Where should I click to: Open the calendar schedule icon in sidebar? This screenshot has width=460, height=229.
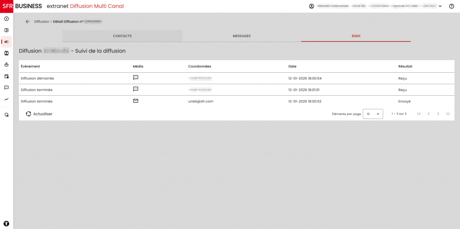[6, 76]
